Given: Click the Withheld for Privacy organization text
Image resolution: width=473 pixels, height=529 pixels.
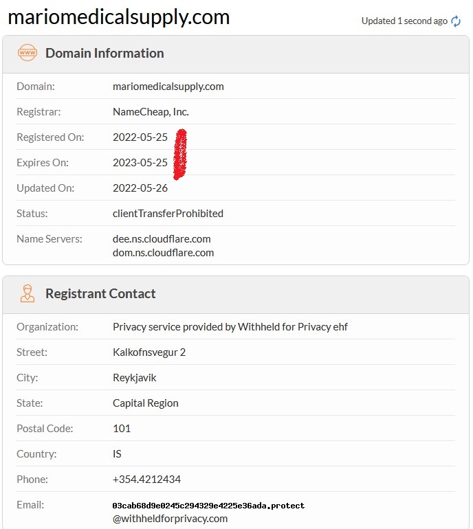Looking at the screenshot, I should [230, 327].
